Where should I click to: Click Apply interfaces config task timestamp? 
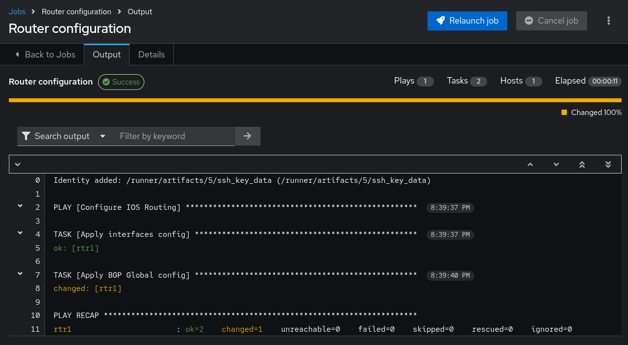[450, 235]
